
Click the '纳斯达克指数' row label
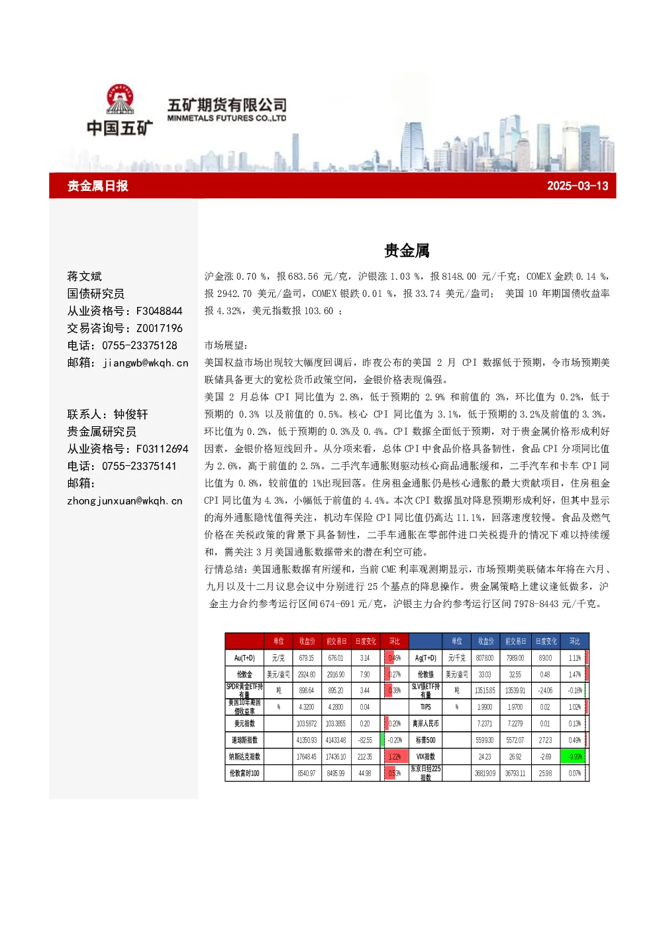pyautogui.click(x=244, y=756)
